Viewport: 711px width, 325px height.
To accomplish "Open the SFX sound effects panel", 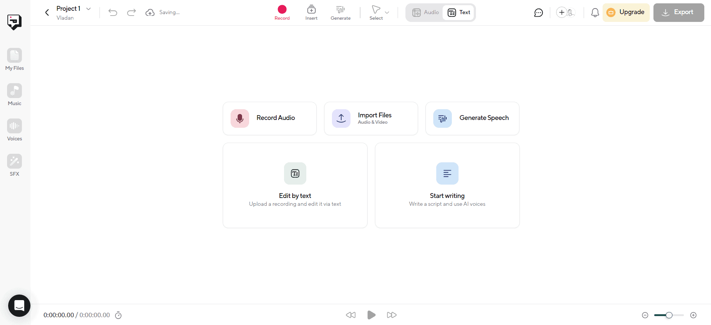I will (x=14, y=165).
